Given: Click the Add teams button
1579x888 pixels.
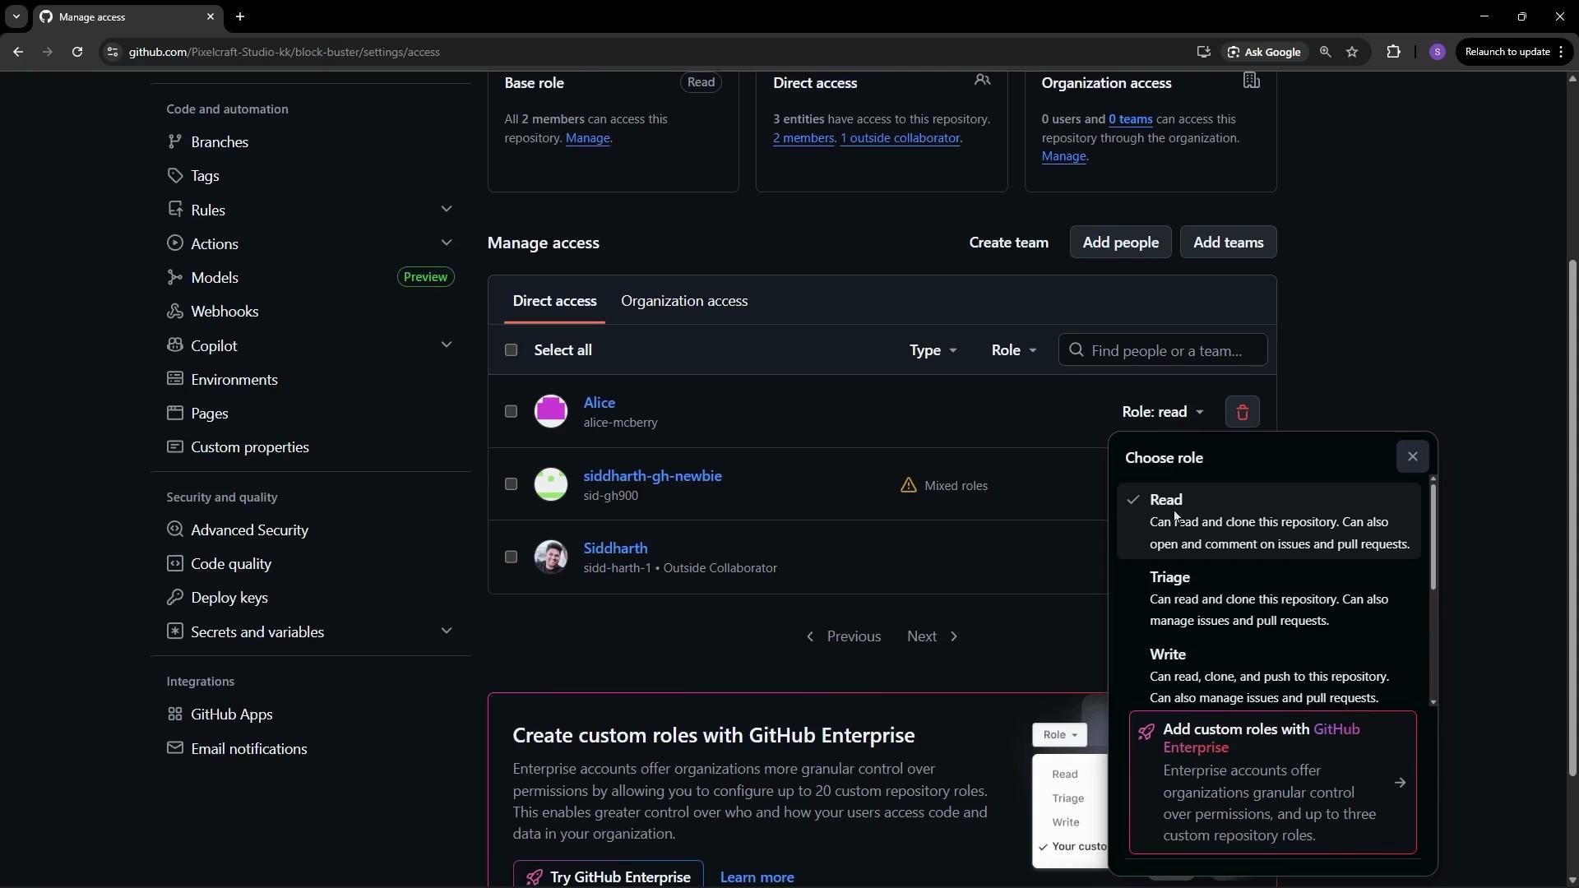Looking at the screenshot, I should tap(1228, 243).
